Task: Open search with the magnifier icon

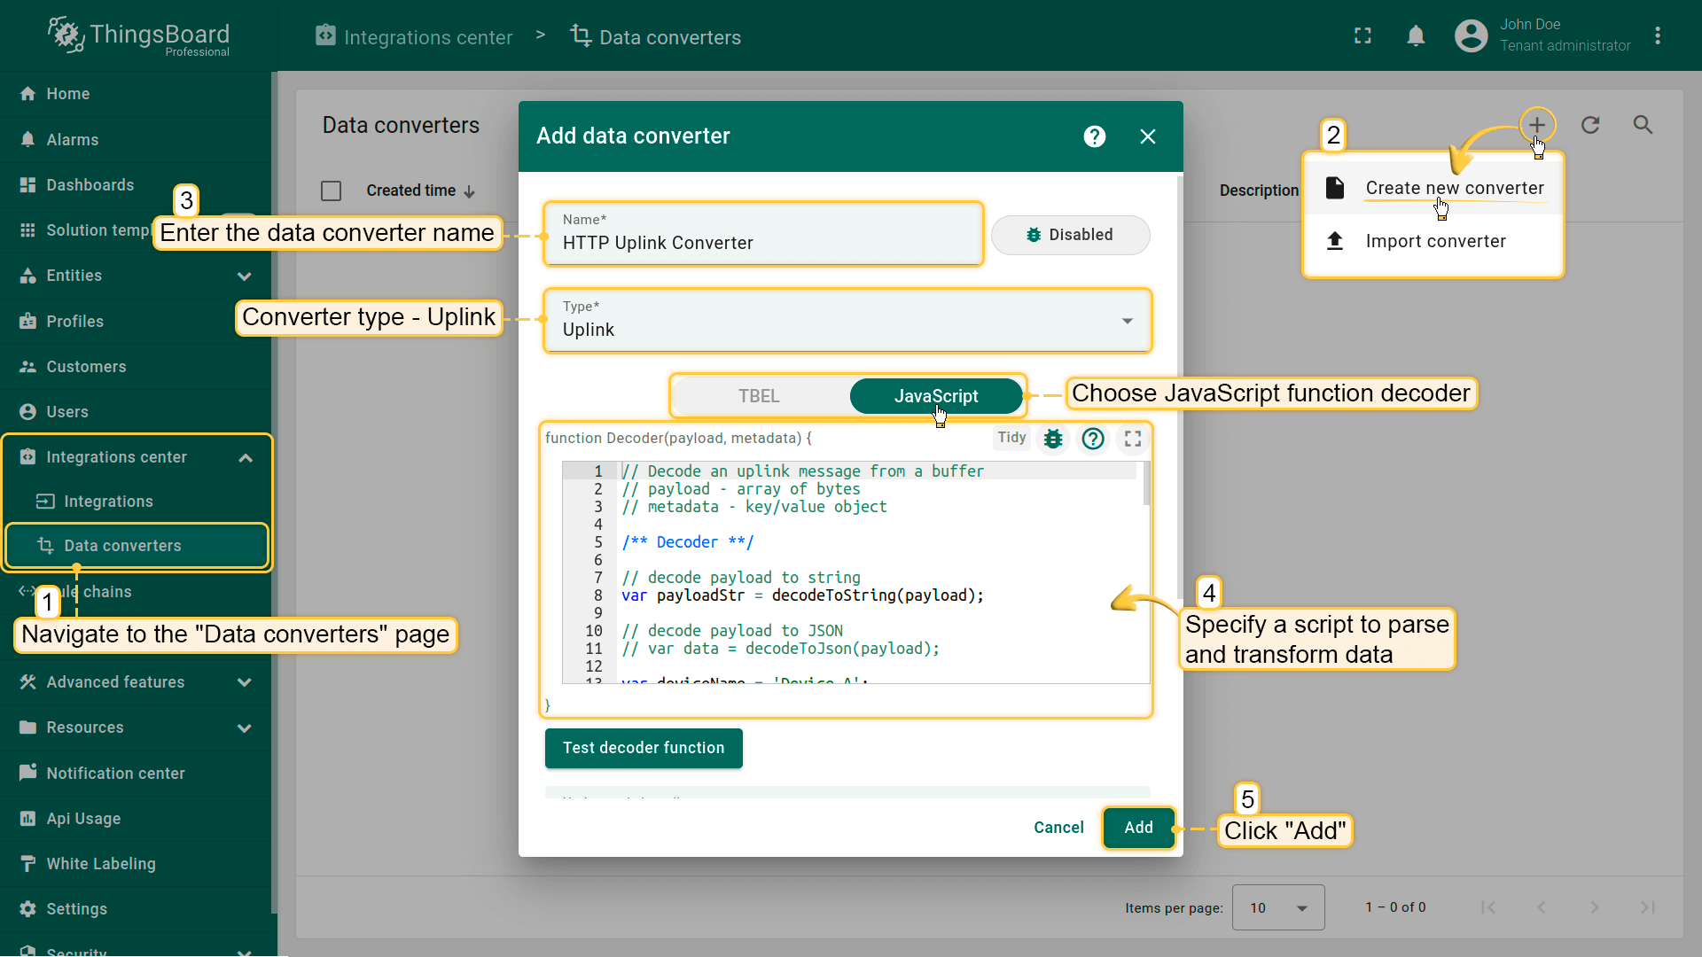Action: tap(1643, 125)
